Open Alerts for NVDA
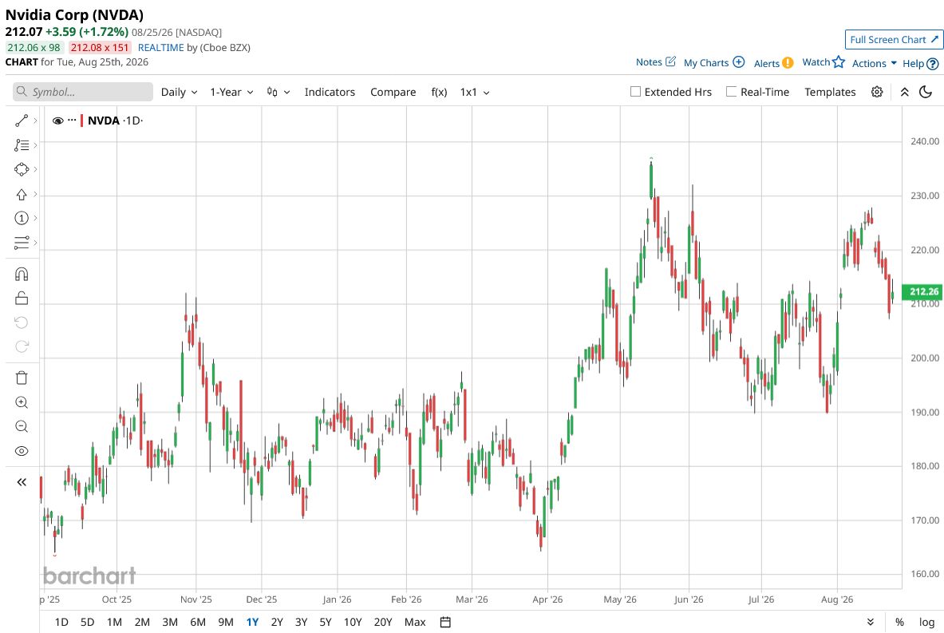 (773, 63)
